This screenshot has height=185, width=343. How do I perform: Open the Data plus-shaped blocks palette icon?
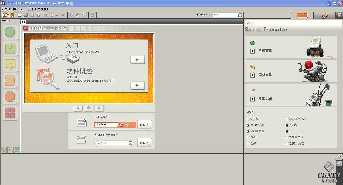10,97
